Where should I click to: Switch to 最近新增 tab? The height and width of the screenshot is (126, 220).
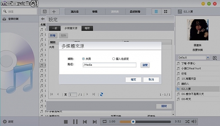135,12
